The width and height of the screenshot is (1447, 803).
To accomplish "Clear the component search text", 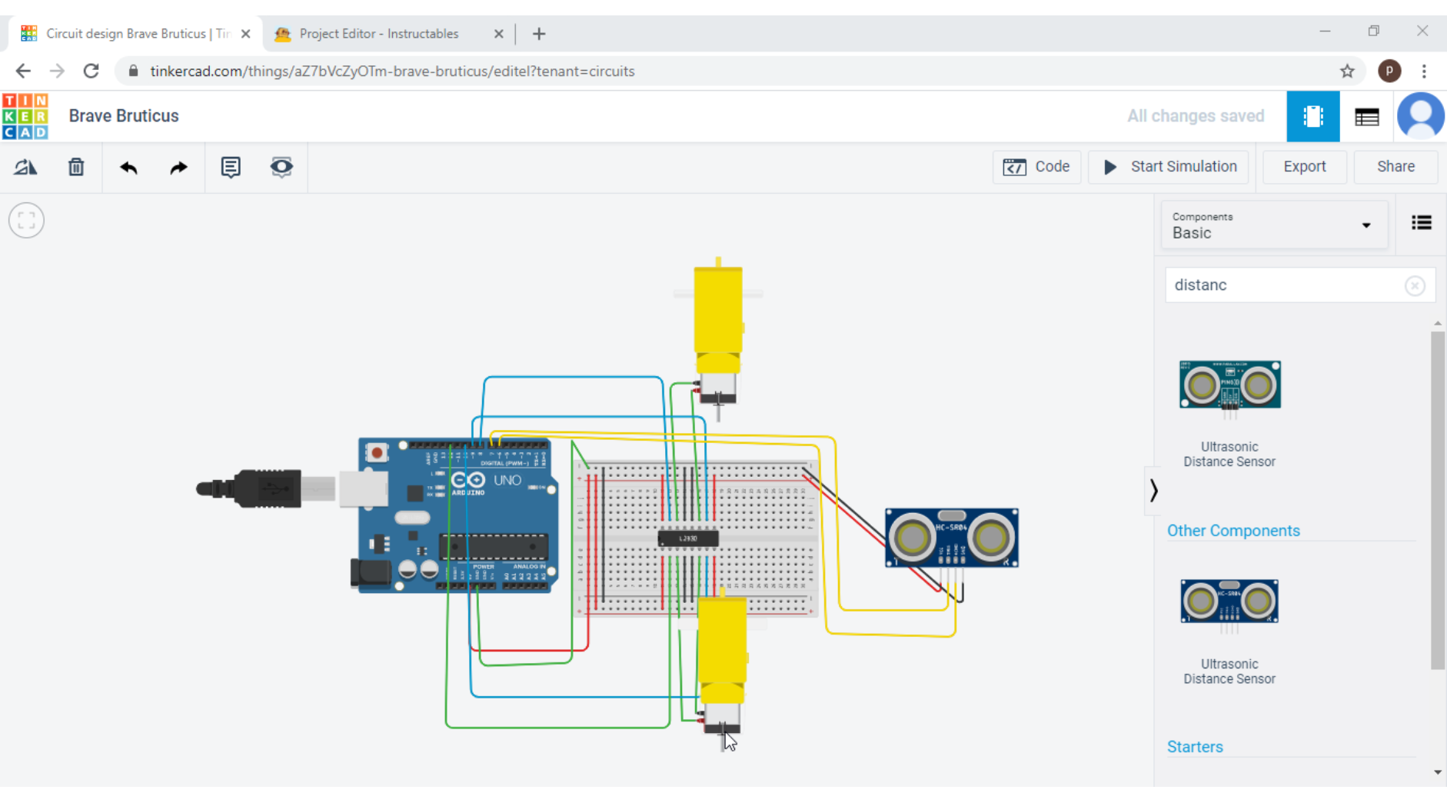I will tap(1415, 286).
